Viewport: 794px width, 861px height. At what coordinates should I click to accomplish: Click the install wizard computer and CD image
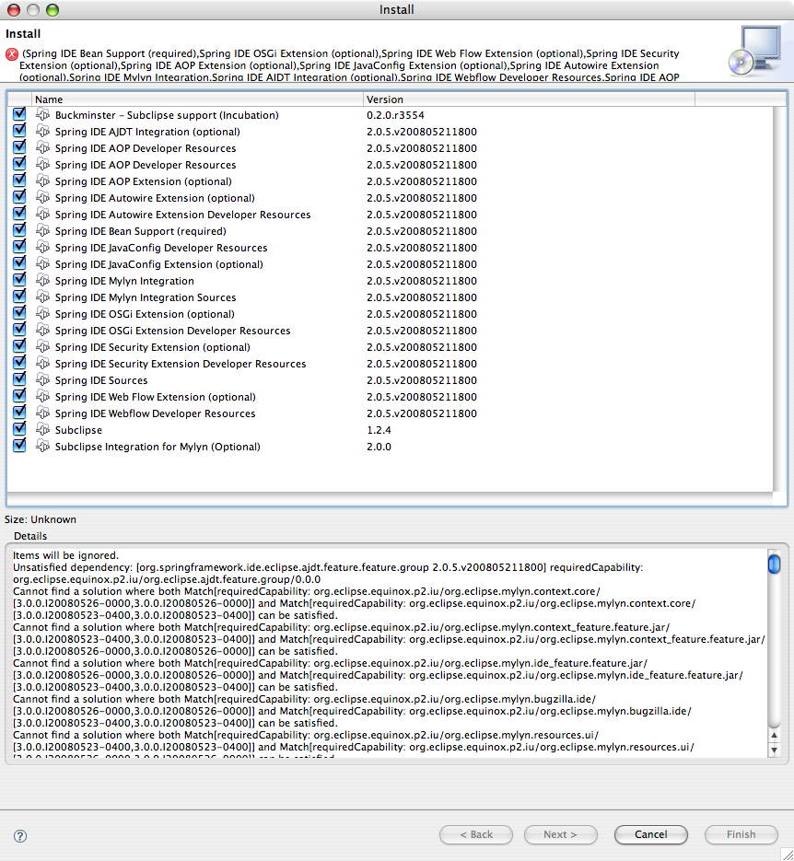tap(755, 51)
